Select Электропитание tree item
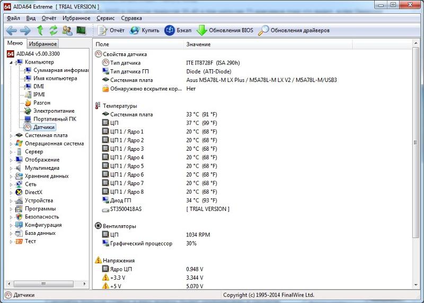The width and height of the screenshot is (424, 303). 54,111
